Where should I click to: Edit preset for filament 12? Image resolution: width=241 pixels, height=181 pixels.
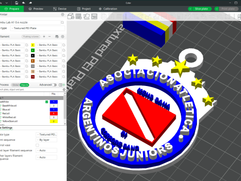64,71
